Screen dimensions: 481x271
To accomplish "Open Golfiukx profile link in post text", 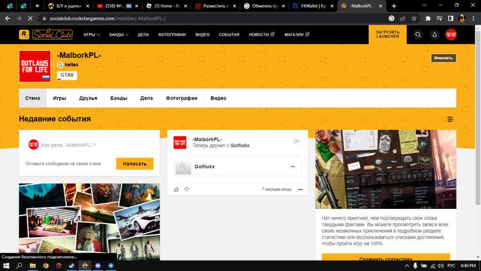I will (240, 145).
